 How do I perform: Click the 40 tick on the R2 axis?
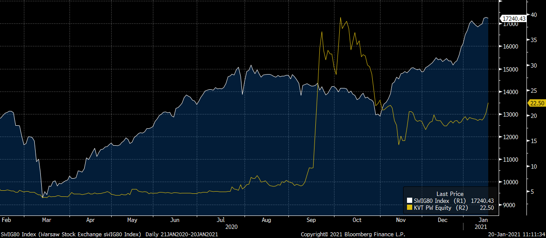(x=534, y=14)
